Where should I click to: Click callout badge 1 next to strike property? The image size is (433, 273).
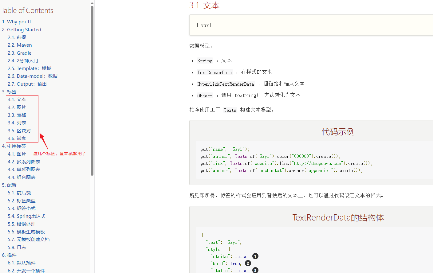tap(255, 256)
